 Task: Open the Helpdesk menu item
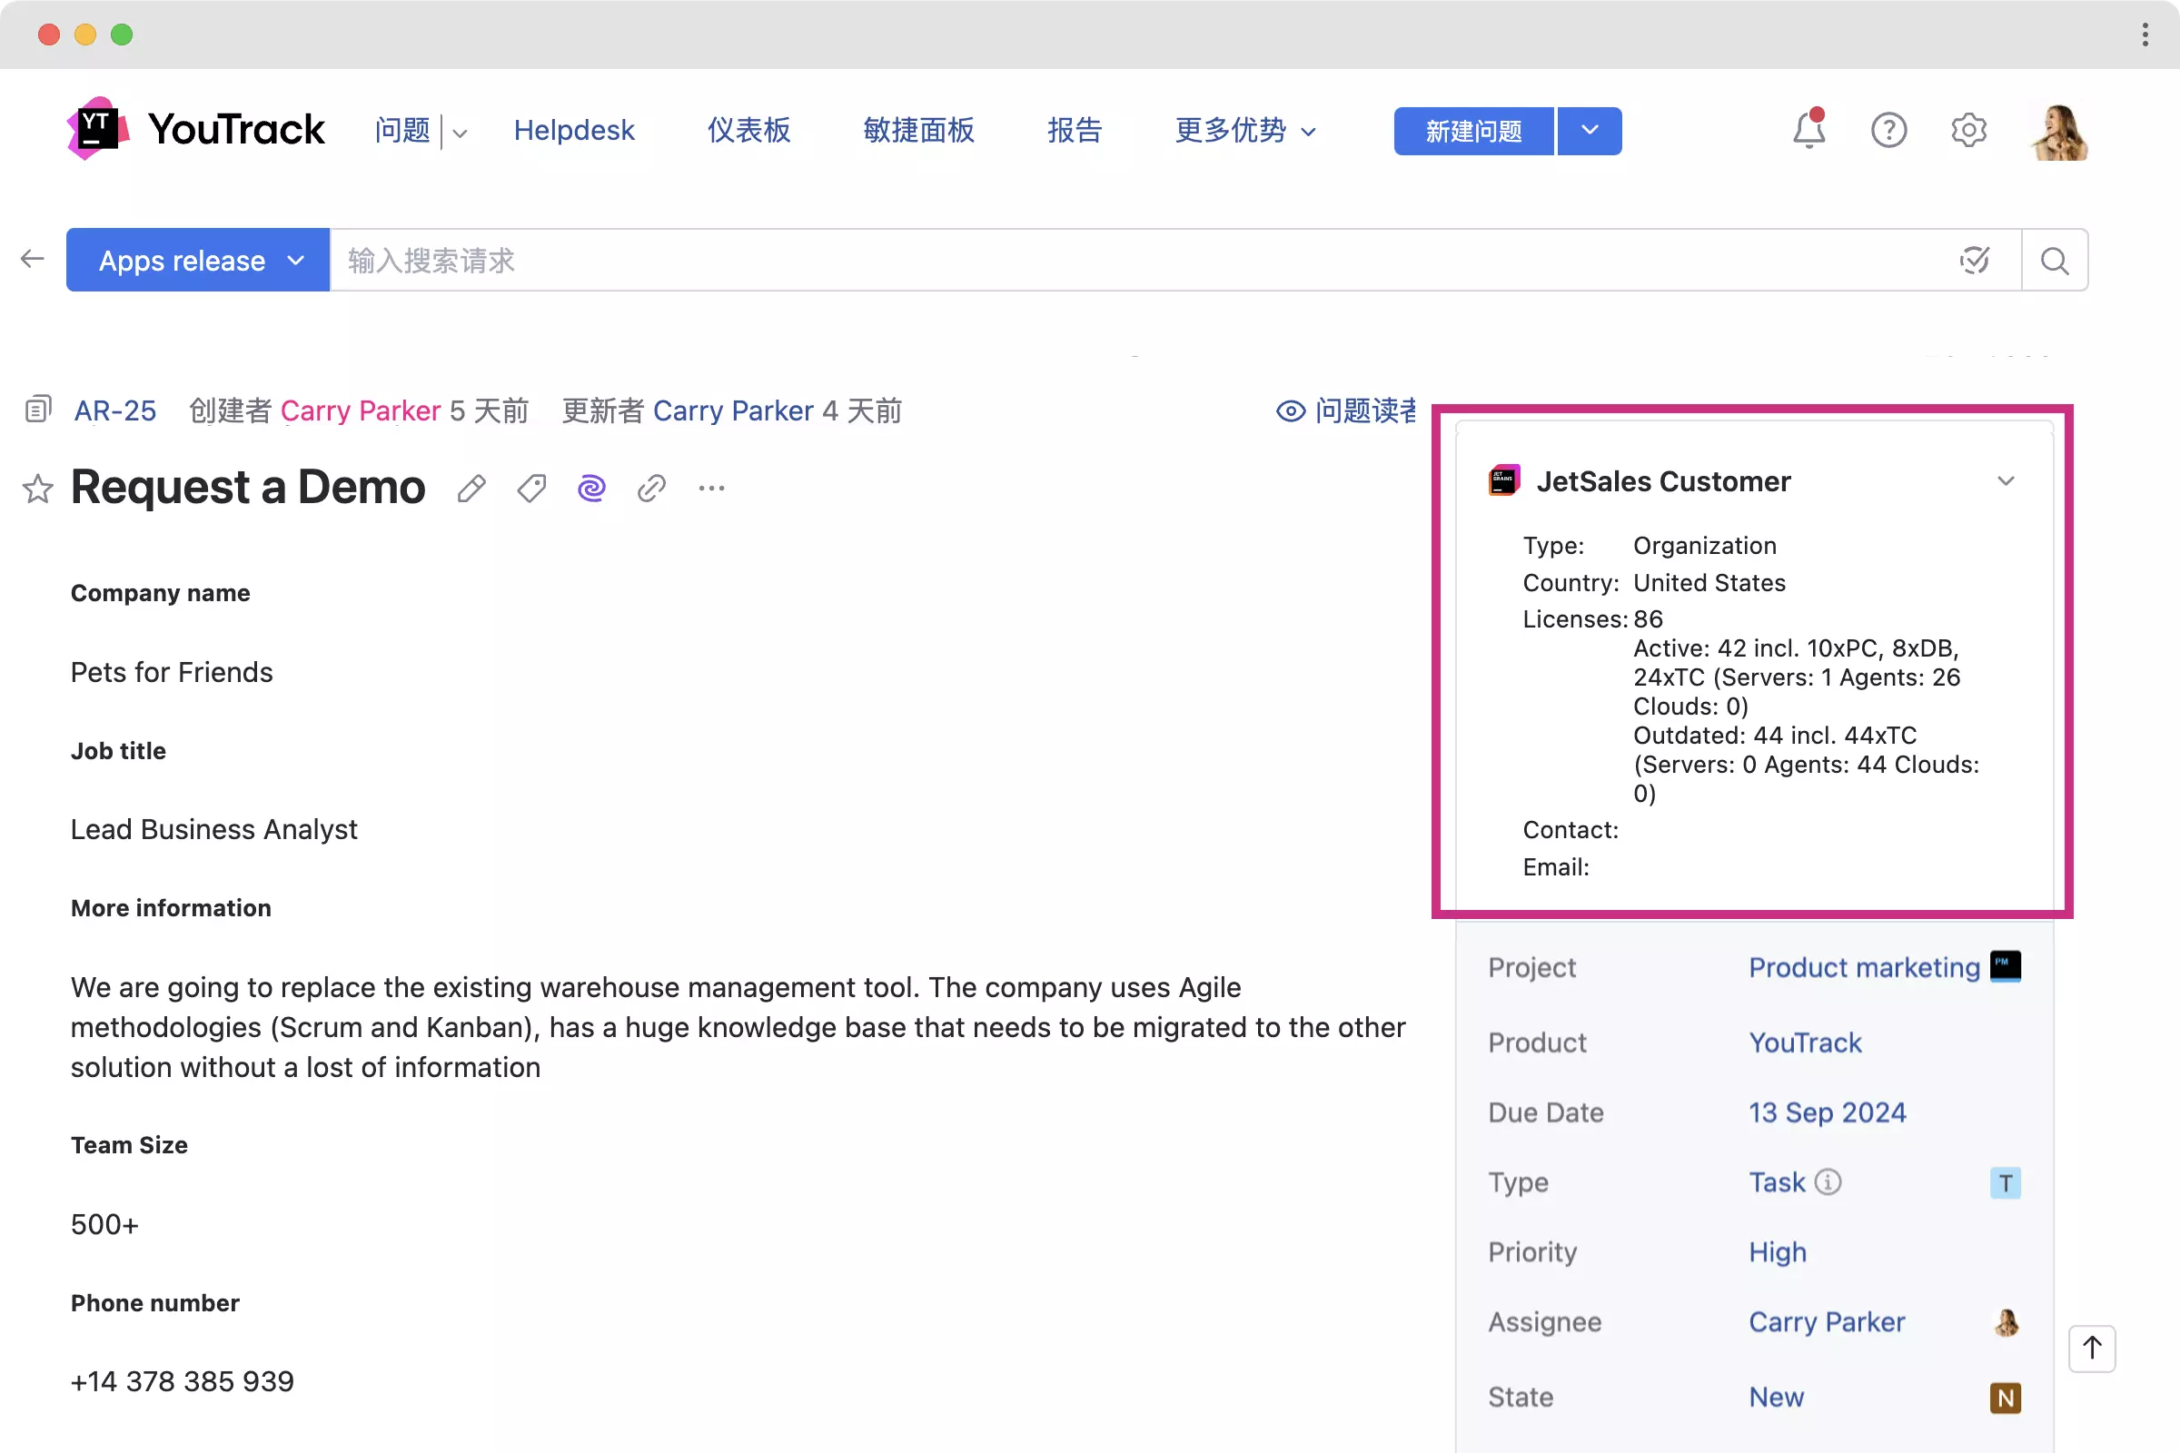pos(574,130)
